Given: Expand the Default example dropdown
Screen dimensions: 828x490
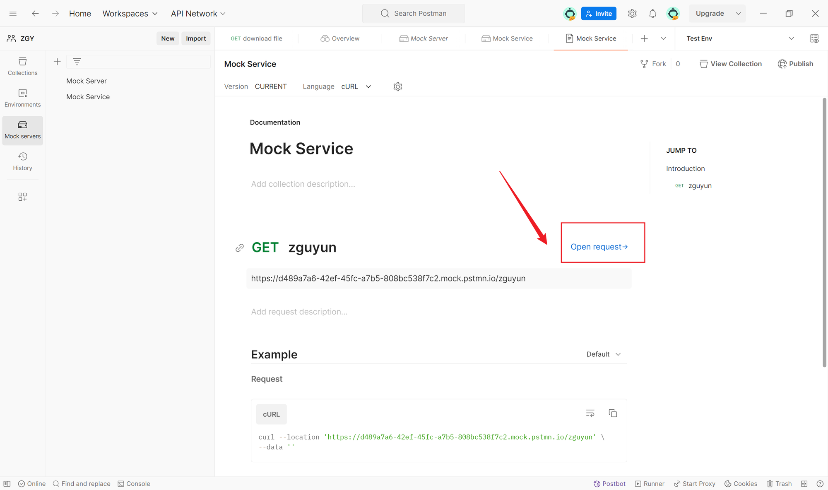Looking at the screenshot, I should (x=603, y=354).
